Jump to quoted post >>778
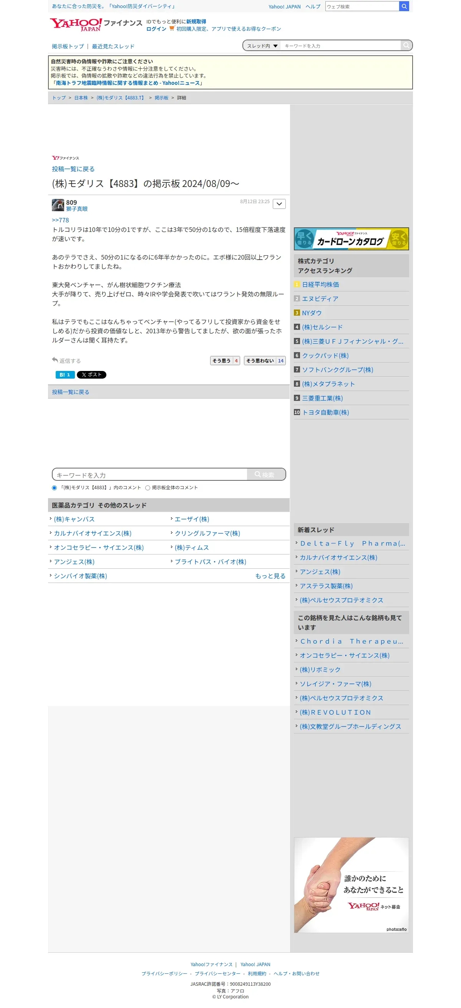The height and width of the screenshot is (1008, 461). coord(60,220)
